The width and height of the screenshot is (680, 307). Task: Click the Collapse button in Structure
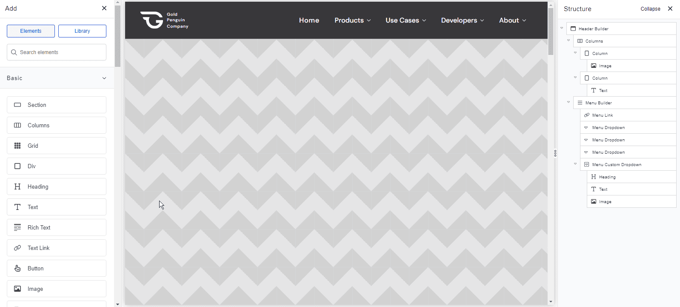click(650, 9)
